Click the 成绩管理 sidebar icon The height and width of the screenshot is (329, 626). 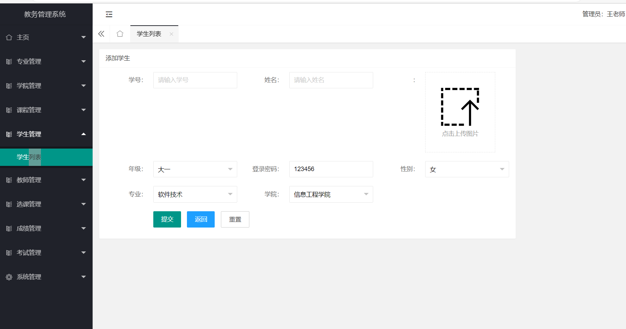(x=9, y=229)
